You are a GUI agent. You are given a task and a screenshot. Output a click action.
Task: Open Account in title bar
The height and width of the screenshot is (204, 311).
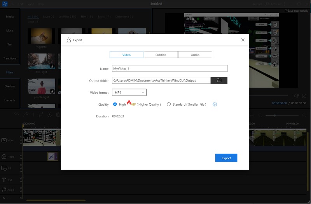coord(273,4)
